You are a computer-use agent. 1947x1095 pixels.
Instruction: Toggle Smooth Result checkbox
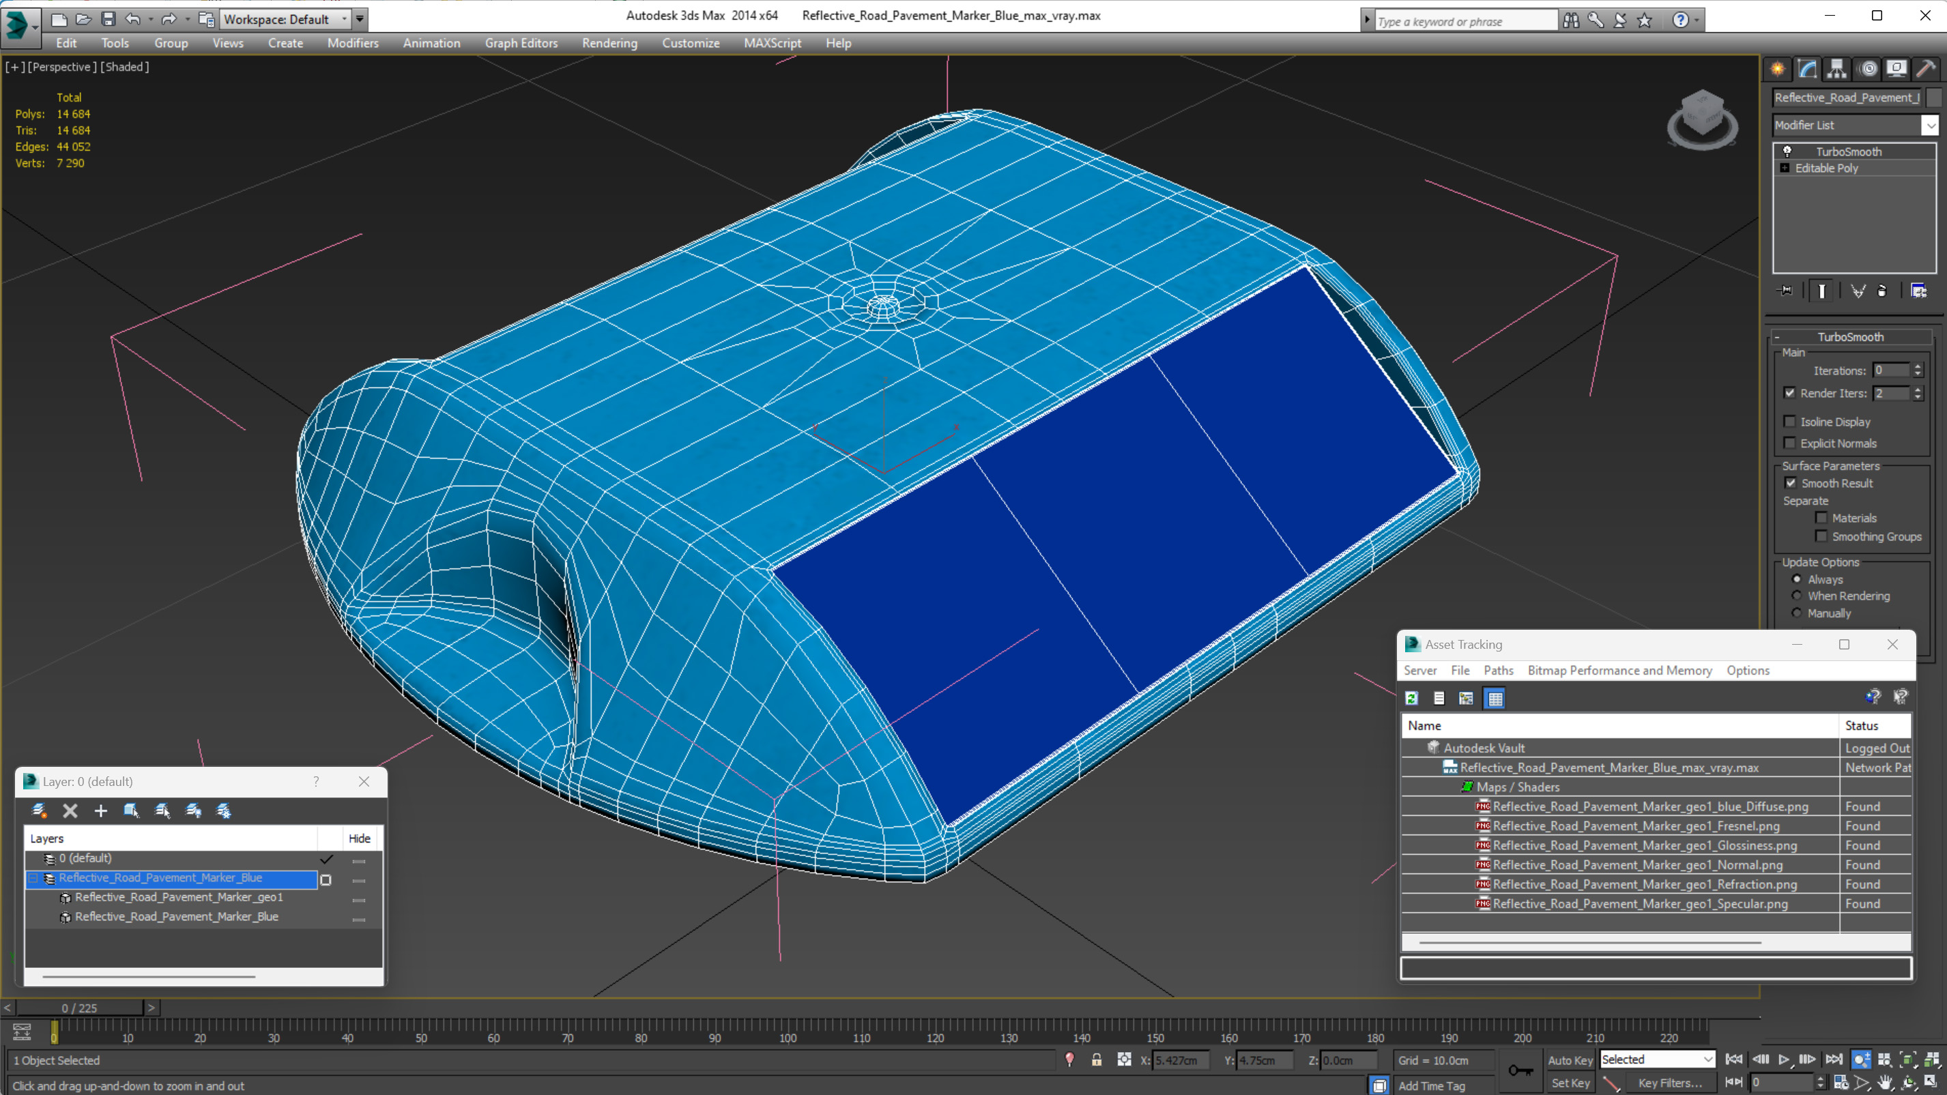[1791, 483]
